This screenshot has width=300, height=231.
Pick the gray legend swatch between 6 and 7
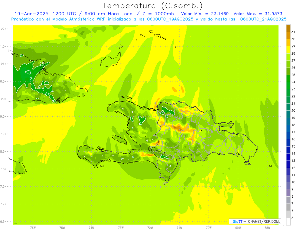pyautogui.click(x=288, y=207)
